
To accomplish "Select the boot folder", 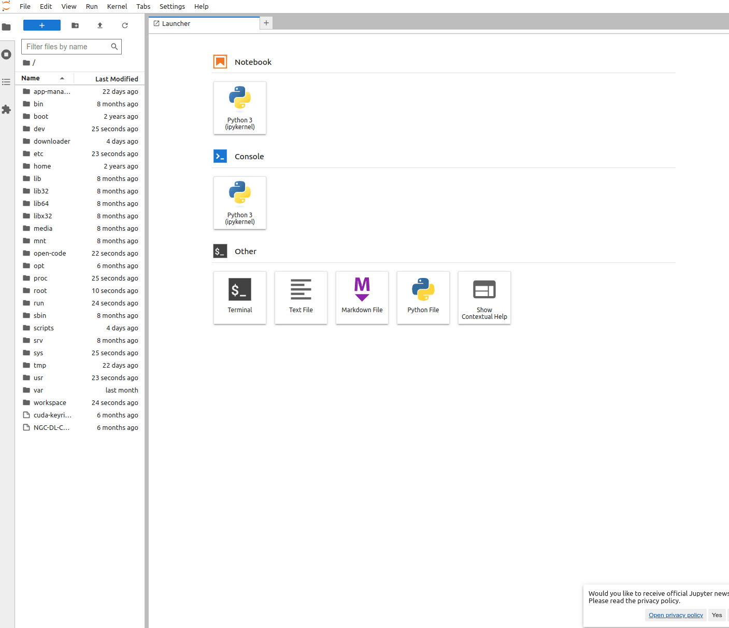I will point(80,116).
